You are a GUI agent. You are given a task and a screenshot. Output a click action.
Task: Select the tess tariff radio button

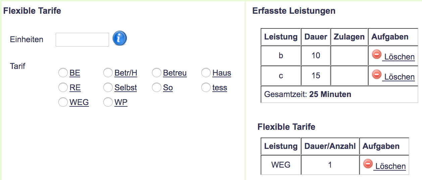pyautogui.click(x=206, y=88)
